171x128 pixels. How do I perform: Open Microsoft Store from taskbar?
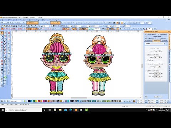55,110
